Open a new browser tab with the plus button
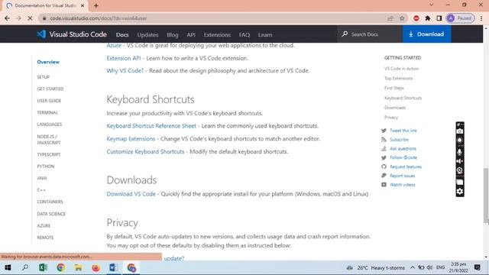This screenshot has height=275, width=489. click(x=96, y=5)
